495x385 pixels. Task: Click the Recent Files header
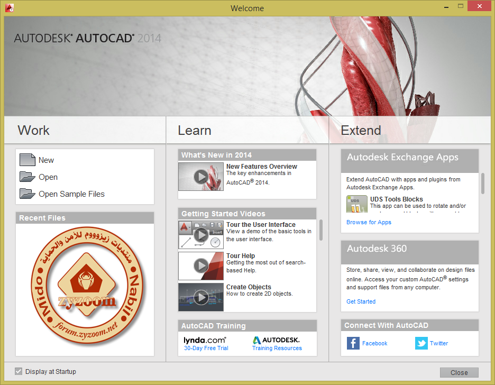click(85, 218)
